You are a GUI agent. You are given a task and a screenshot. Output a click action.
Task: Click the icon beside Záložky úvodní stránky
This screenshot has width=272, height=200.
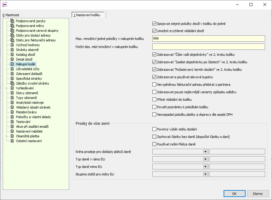point(12,83)
